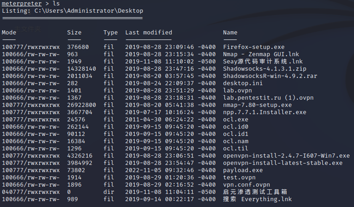Select the Firefox-setup.exe file name
The image size is (354, 207).
(x=254, y=47)
